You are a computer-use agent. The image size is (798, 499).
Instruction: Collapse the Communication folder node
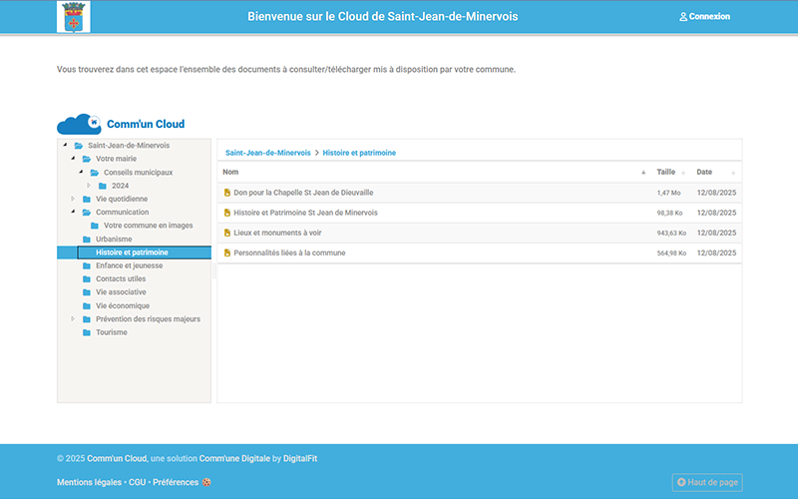click(73, 212)
